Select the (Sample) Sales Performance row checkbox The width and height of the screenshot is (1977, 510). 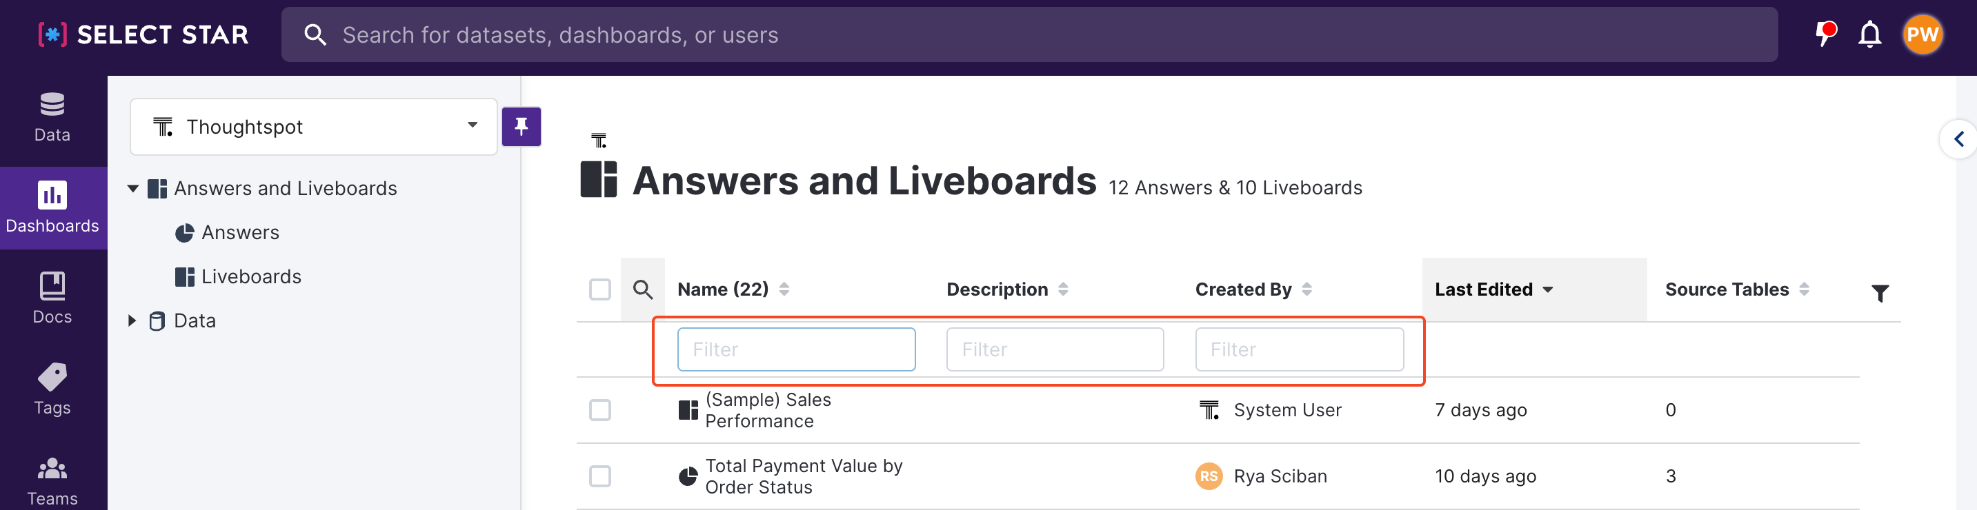click(x=599, y=410)
